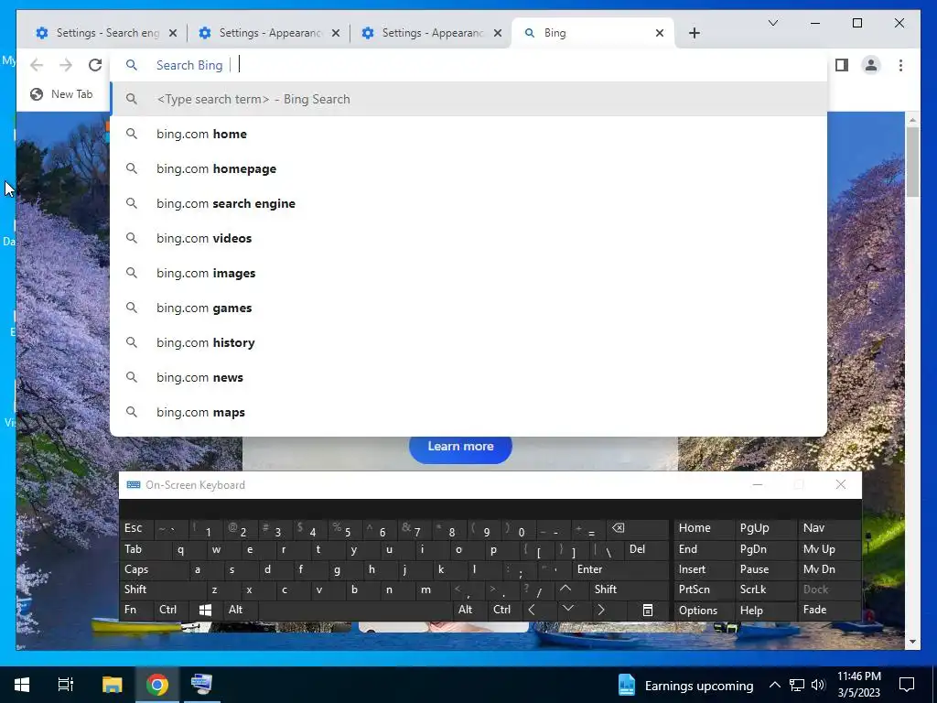Show hidden system tray icons chevron
The image size is (937, 703).
pyautogui.click(x=774, y=685)
